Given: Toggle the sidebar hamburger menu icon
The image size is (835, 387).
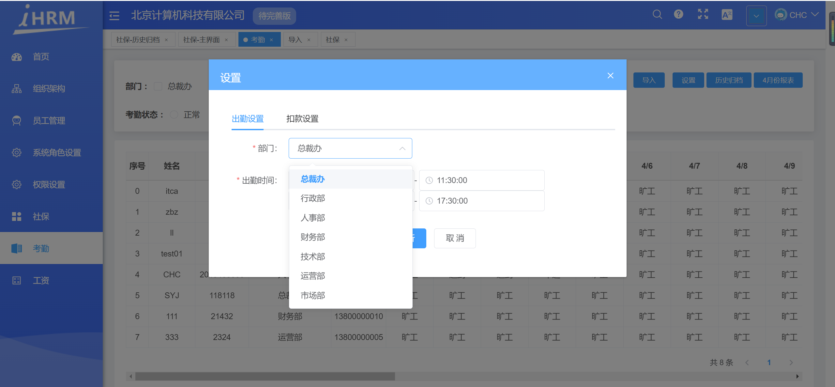Looking at the screenshot, I should click(x=114, y=15).
